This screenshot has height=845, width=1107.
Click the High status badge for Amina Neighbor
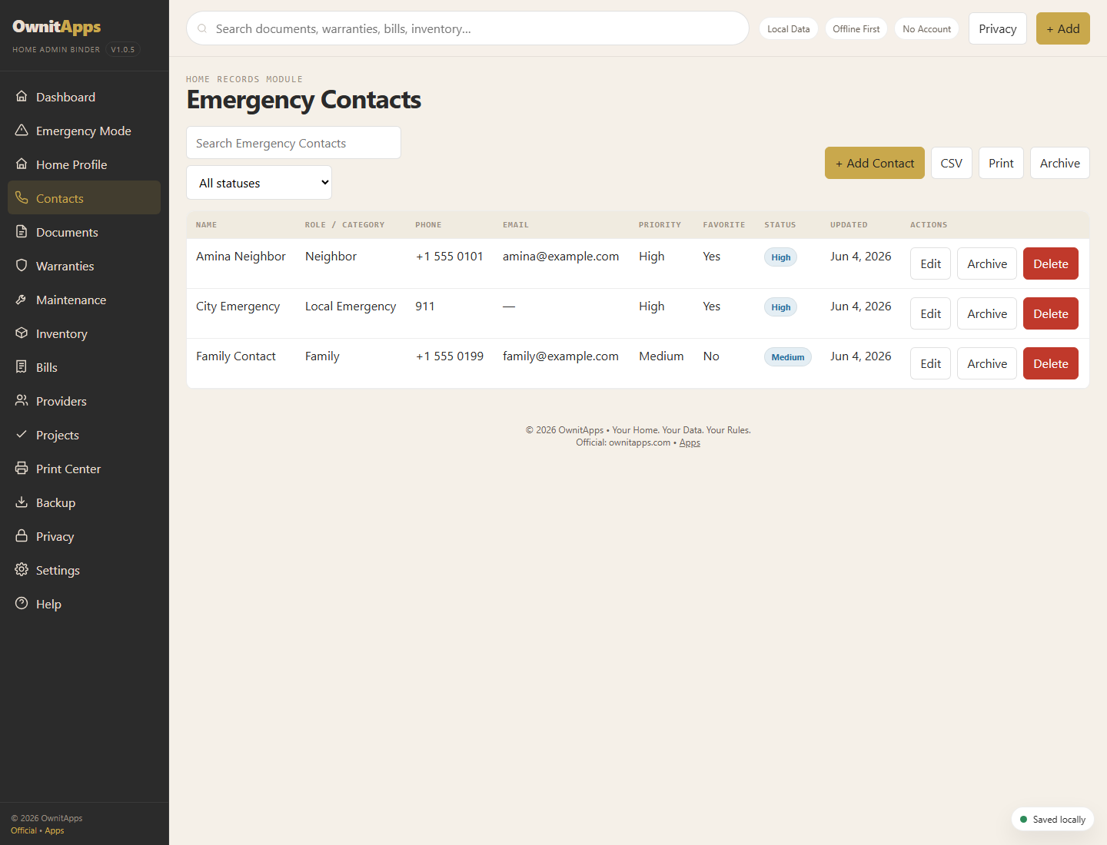click(x=781, y=257)
